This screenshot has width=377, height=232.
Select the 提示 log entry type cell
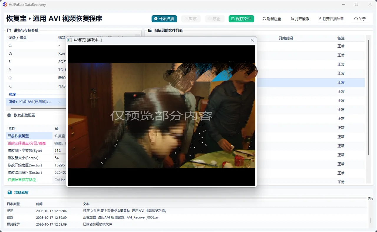tap(10, 211)
